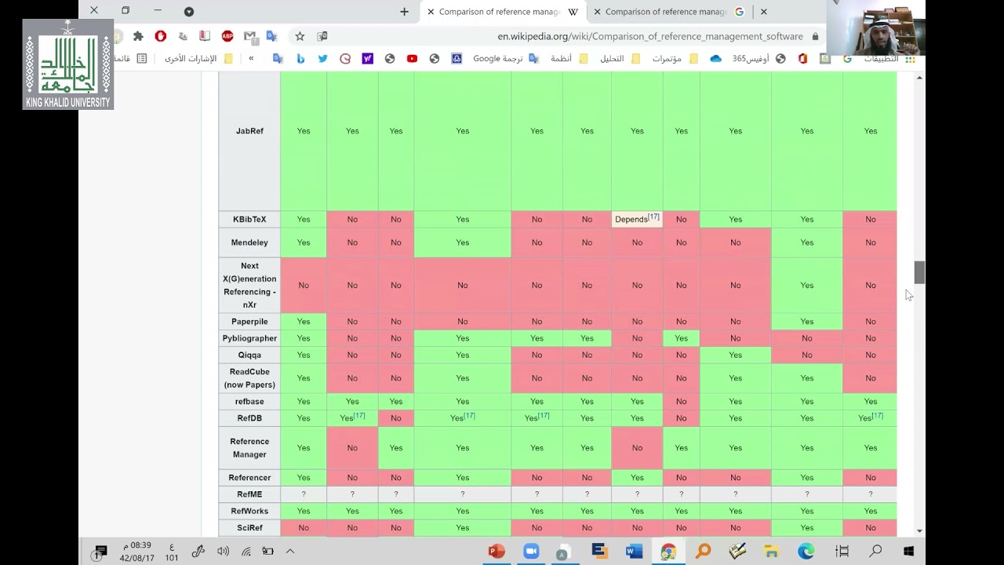Image resolution: width=1004 pixels, height=565 pixels.
Task: Open the YouTube bookmark
Action: [x=412, y=59]
